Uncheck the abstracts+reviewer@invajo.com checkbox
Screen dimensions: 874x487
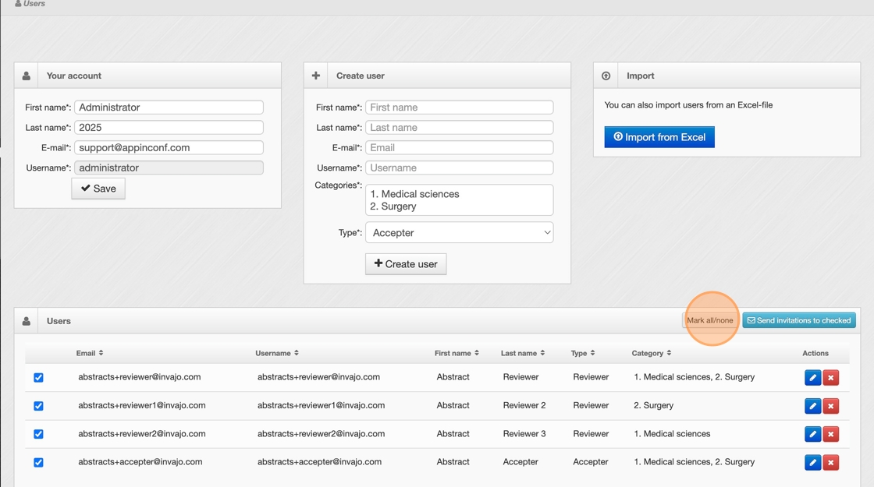(38, 378)
